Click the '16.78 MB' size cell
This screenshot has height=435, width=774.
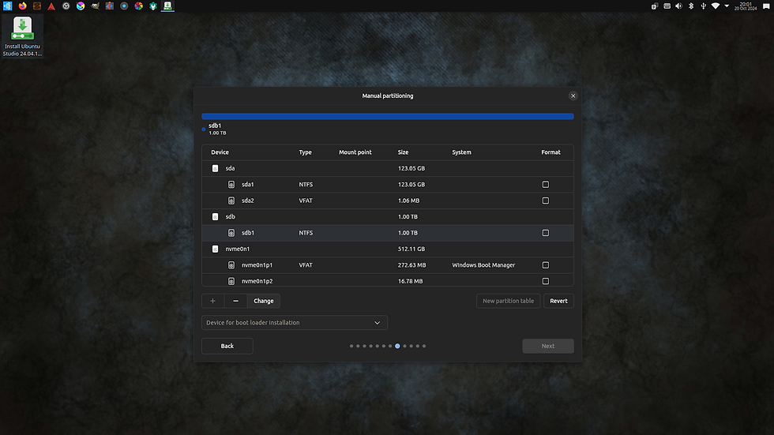point(410,281)
